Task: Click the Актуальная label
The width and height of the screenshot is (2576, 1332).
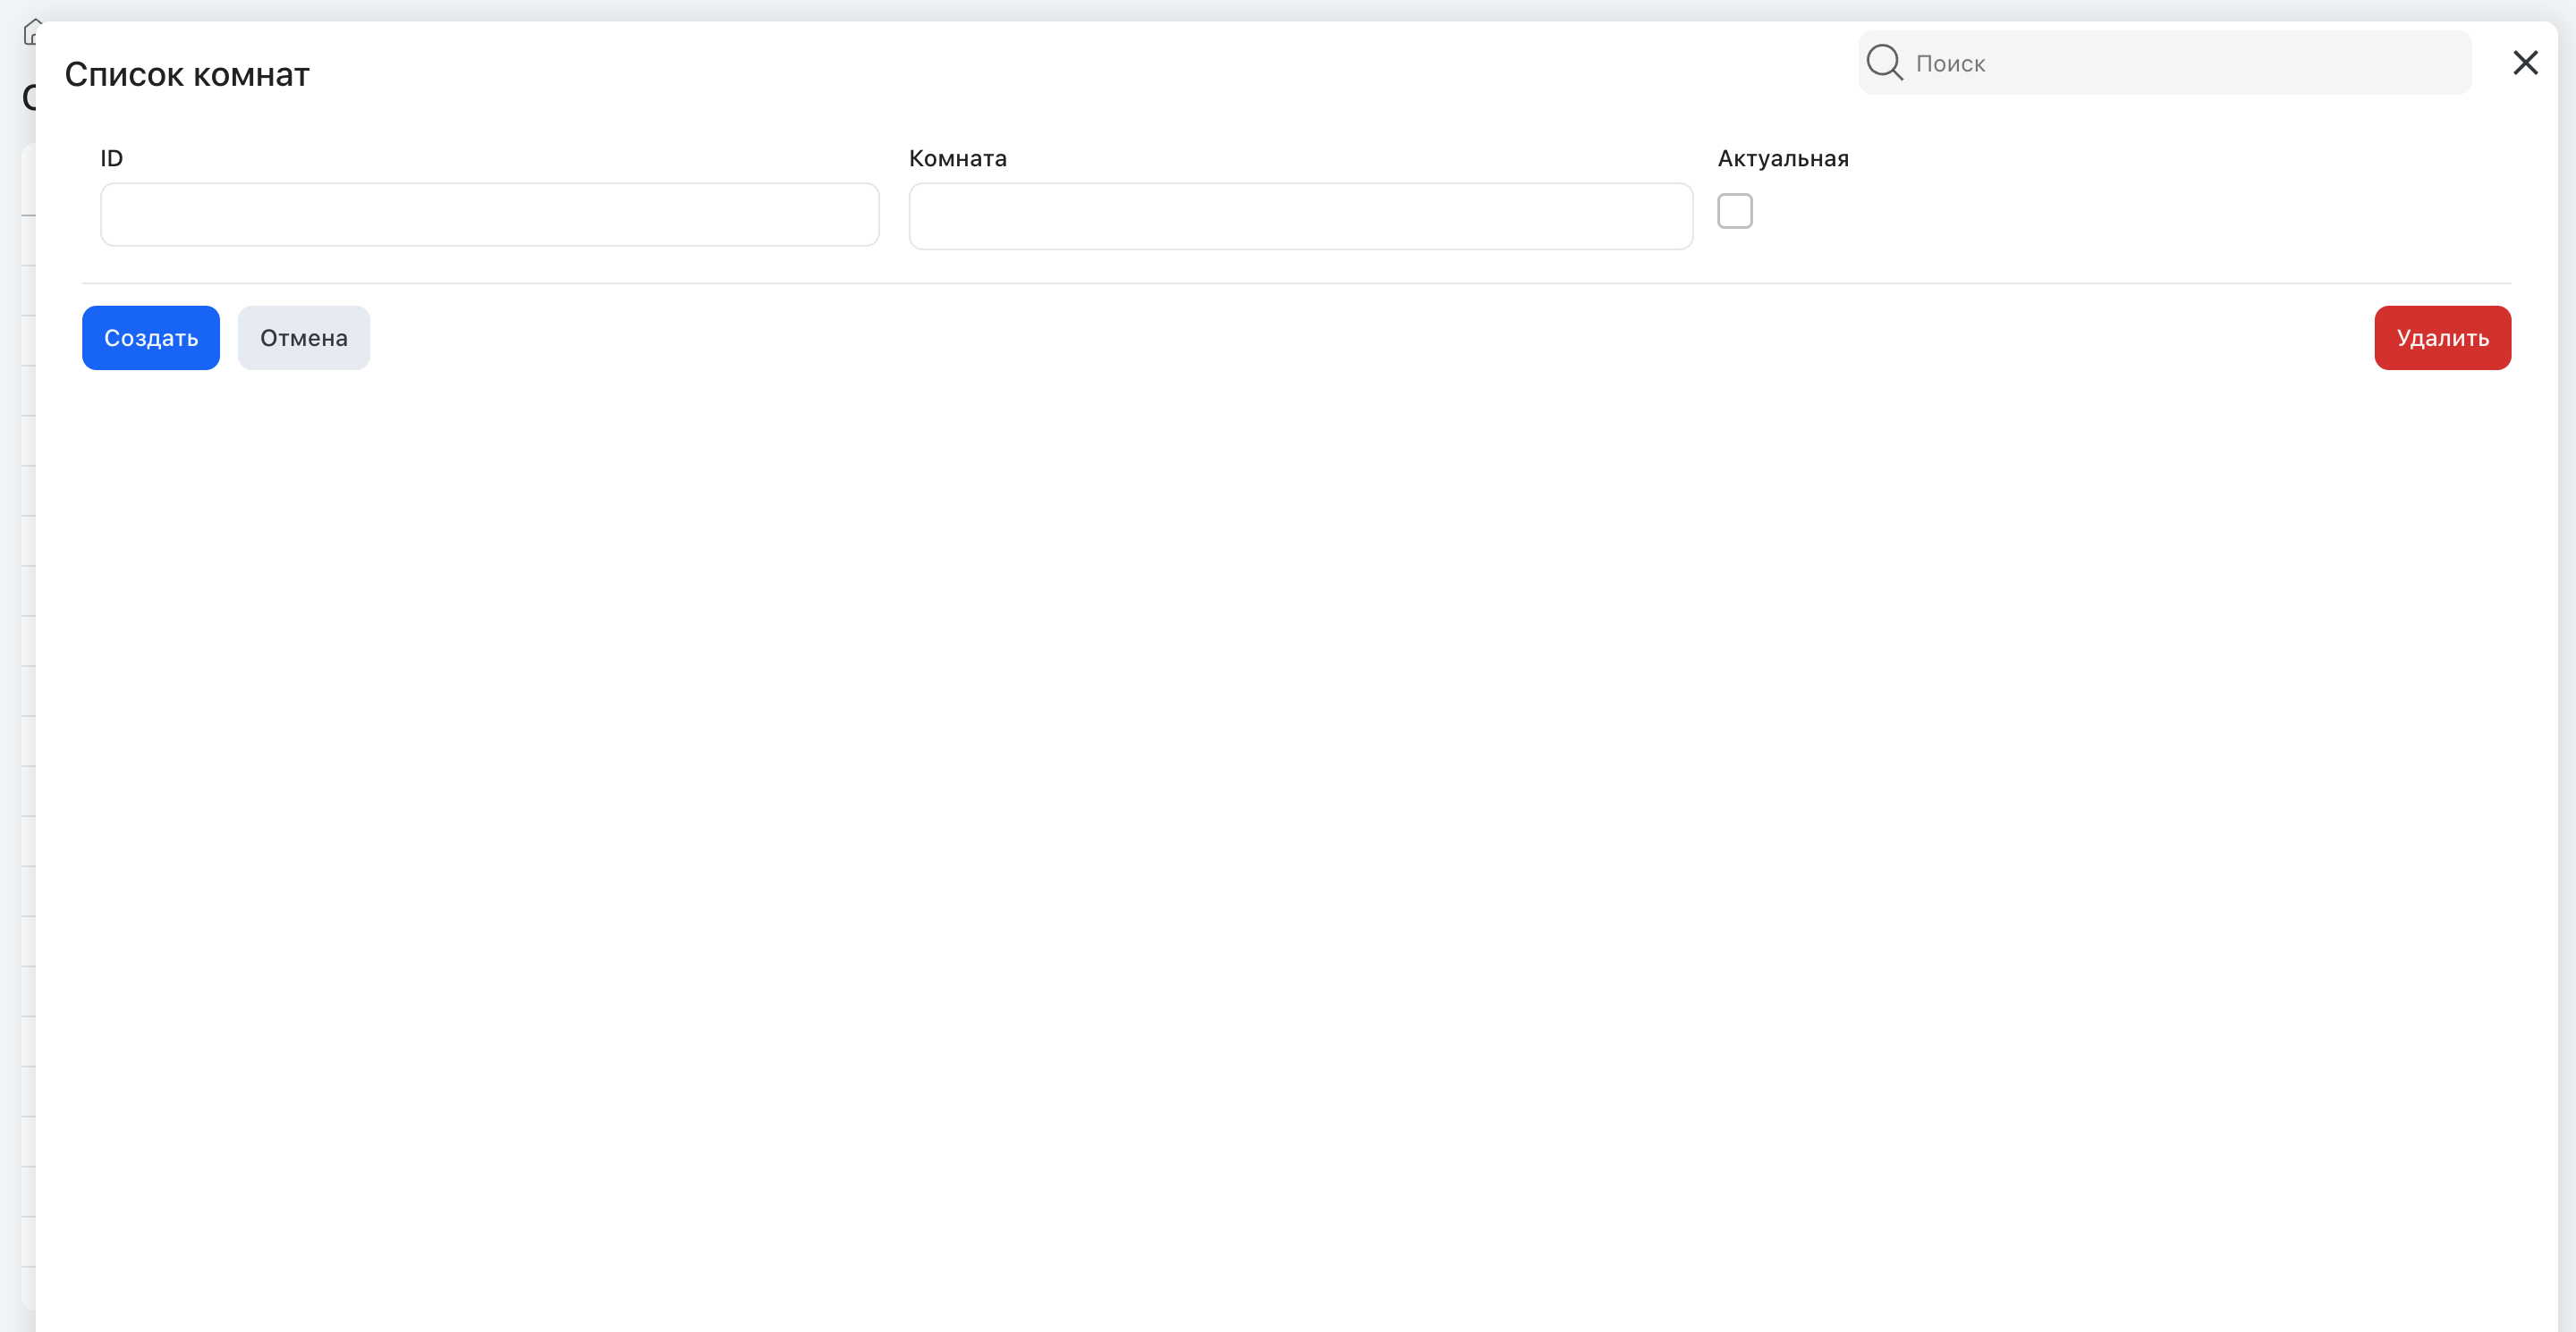Action: pos(1783,159)
